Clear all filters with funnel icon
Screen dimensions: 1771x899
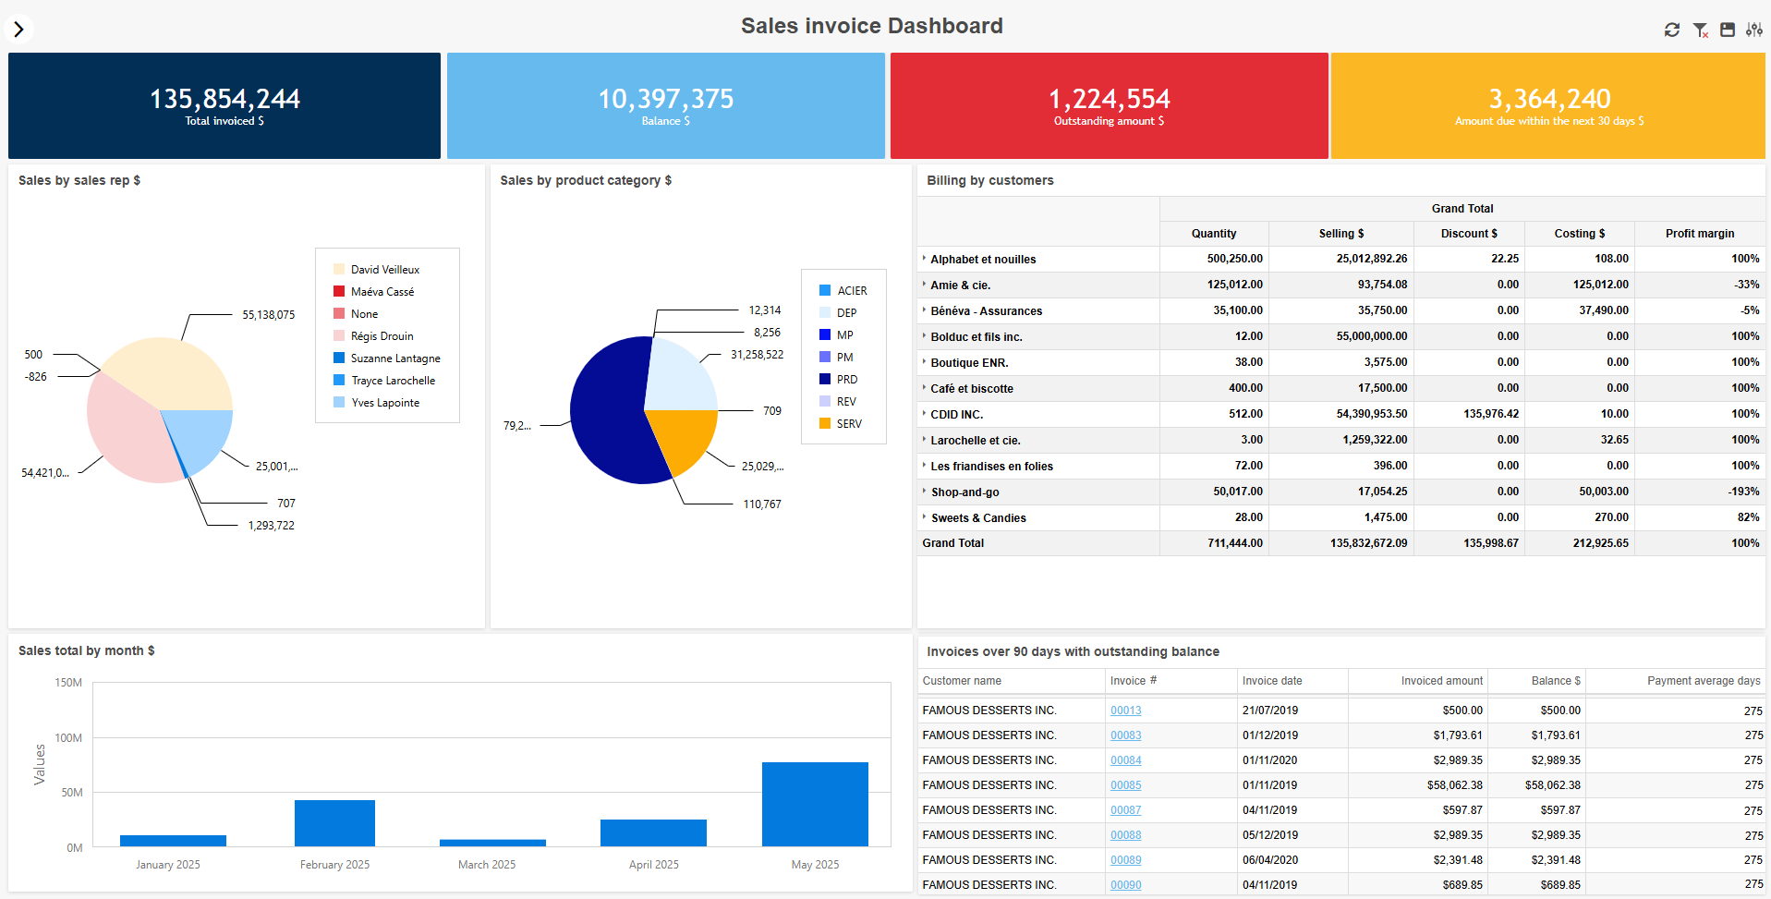1700,30
